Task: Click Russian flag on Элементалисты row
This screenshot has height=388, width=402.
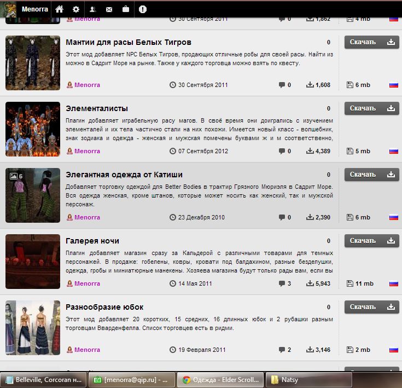Action: (x=394, y=151)
